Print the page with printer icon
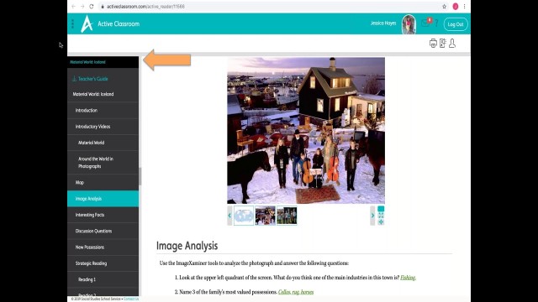 tap(433, 43)
